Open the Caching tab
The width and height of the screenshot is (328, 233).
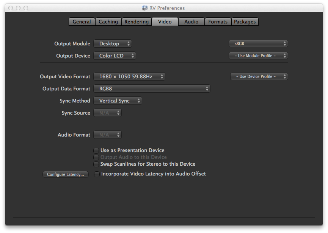(x=108, y=22)
